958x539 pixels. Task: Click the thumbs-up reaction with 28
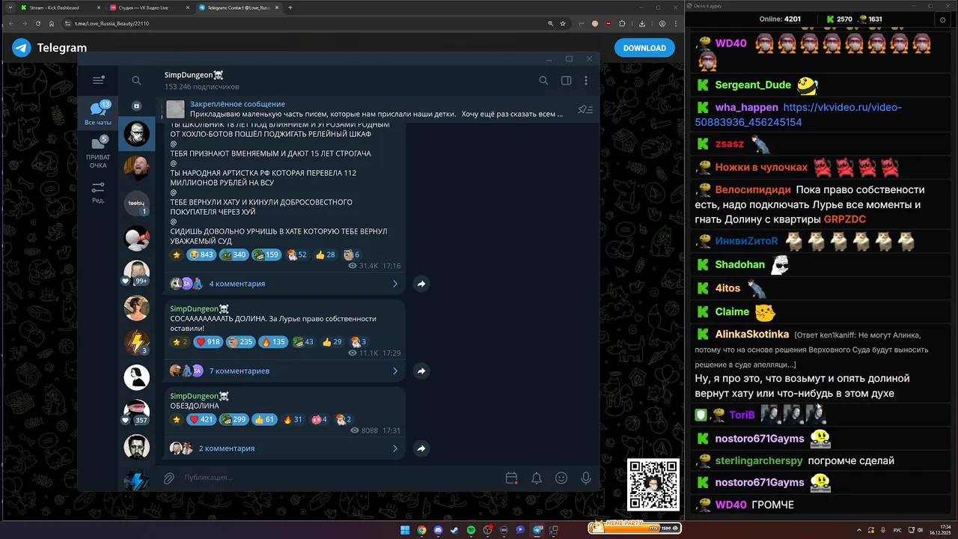pos(325,255)
